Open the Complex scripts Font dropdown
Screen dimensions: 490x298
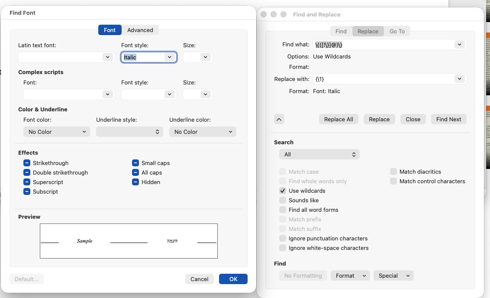107,94
